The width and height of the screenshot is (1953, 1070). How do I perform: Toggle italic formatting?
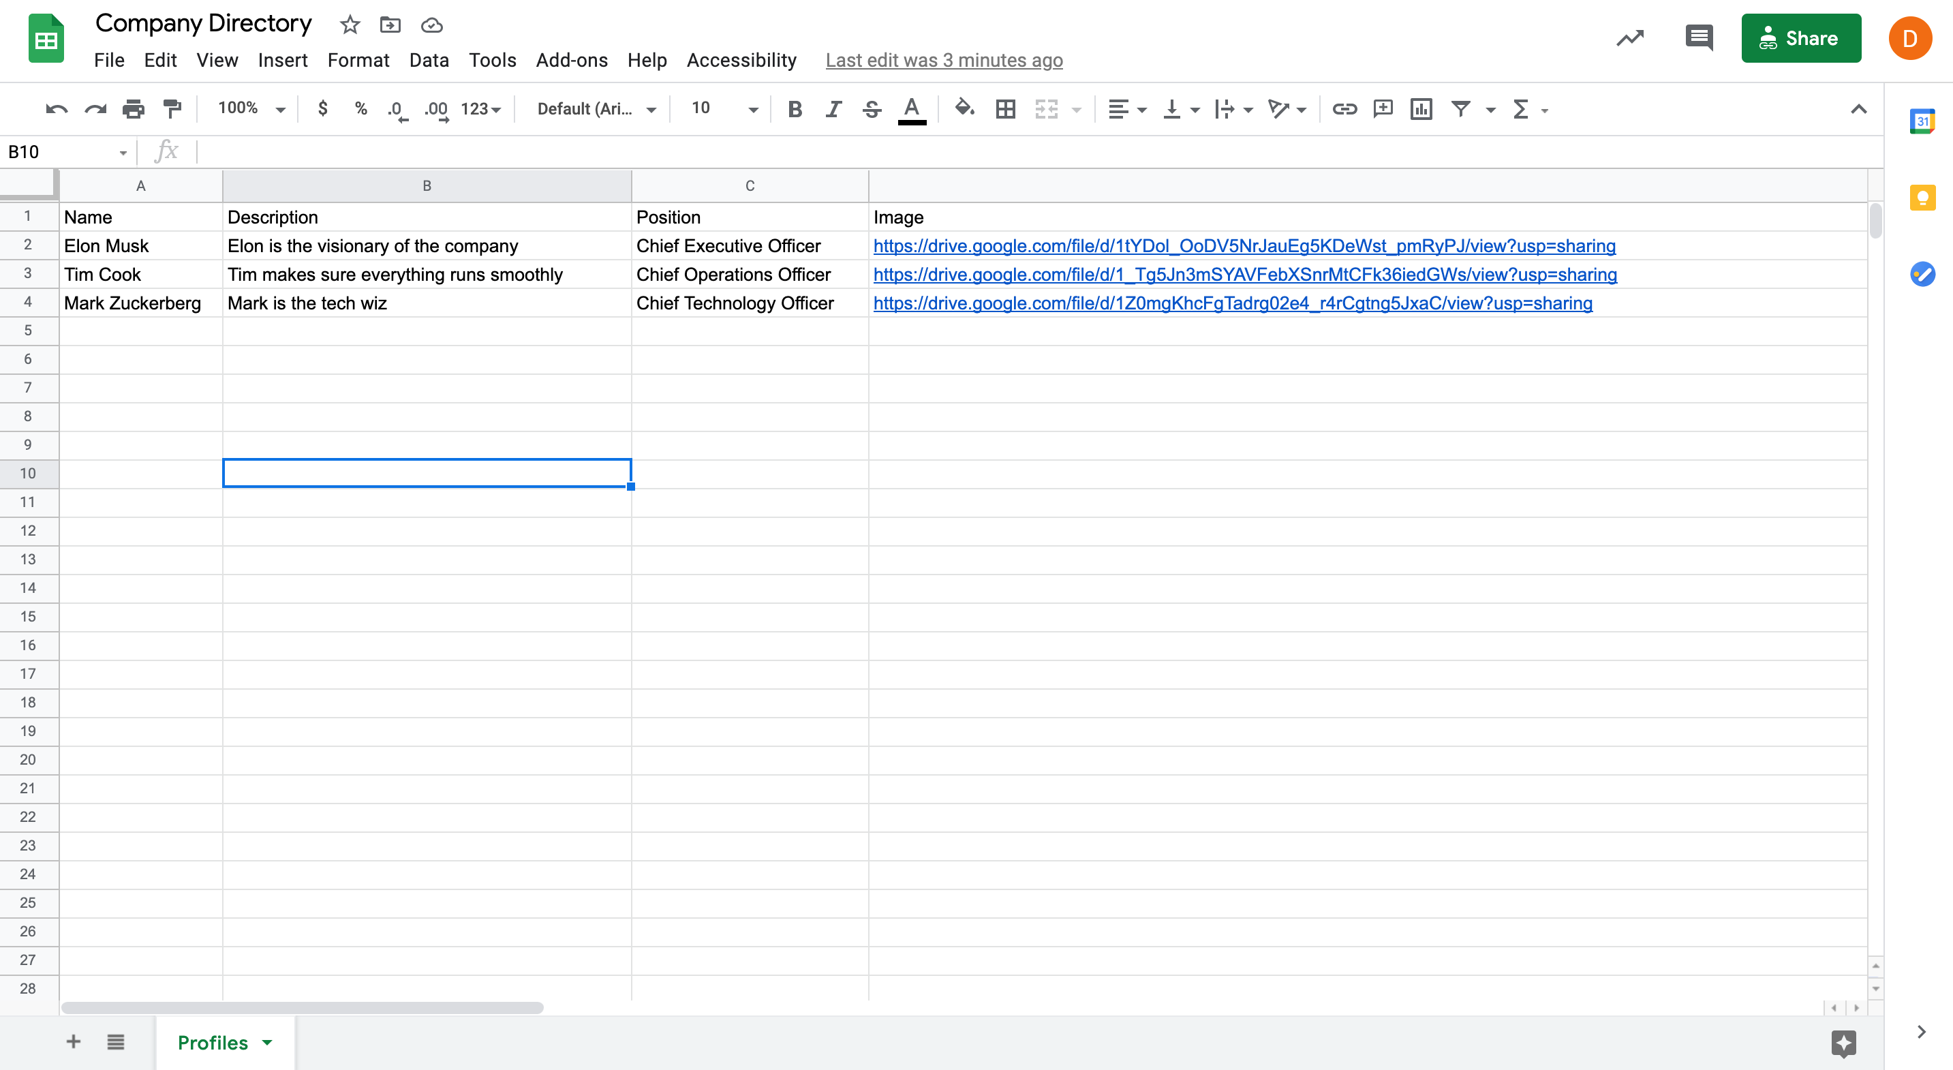(x=833, y=109)
